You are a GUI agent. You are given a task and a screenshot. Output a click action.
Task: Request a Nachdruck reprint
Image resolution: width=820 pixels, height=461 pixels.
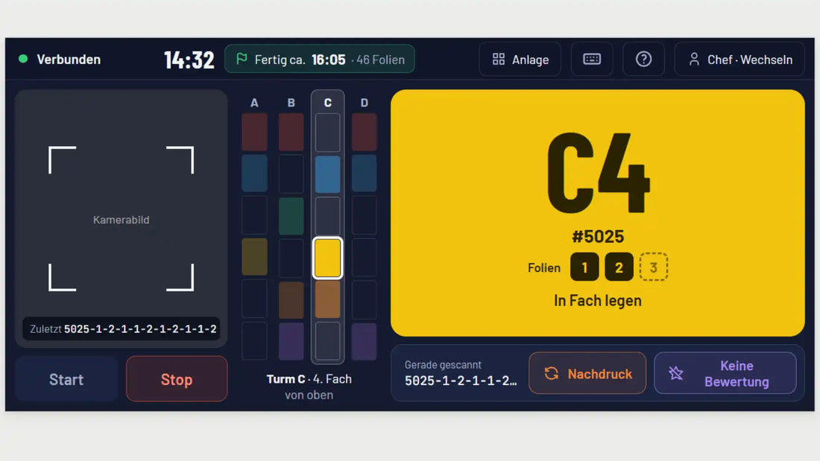pos(587,373)
